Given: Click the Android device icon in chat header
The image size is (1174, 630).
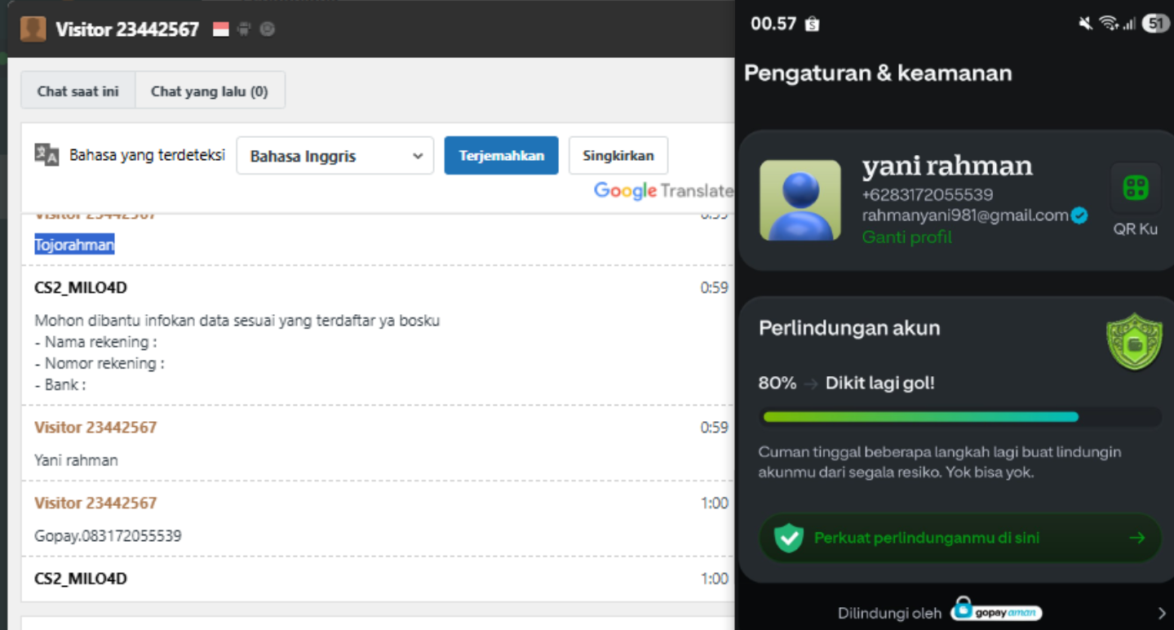Looking at the screenshot, I should (x=244, y=29).
